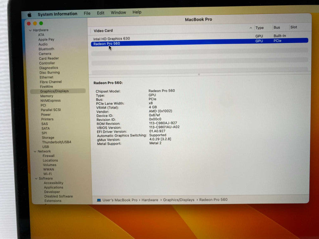
Task: Select Accessibility under Software
Action: [x=53, y=183]
